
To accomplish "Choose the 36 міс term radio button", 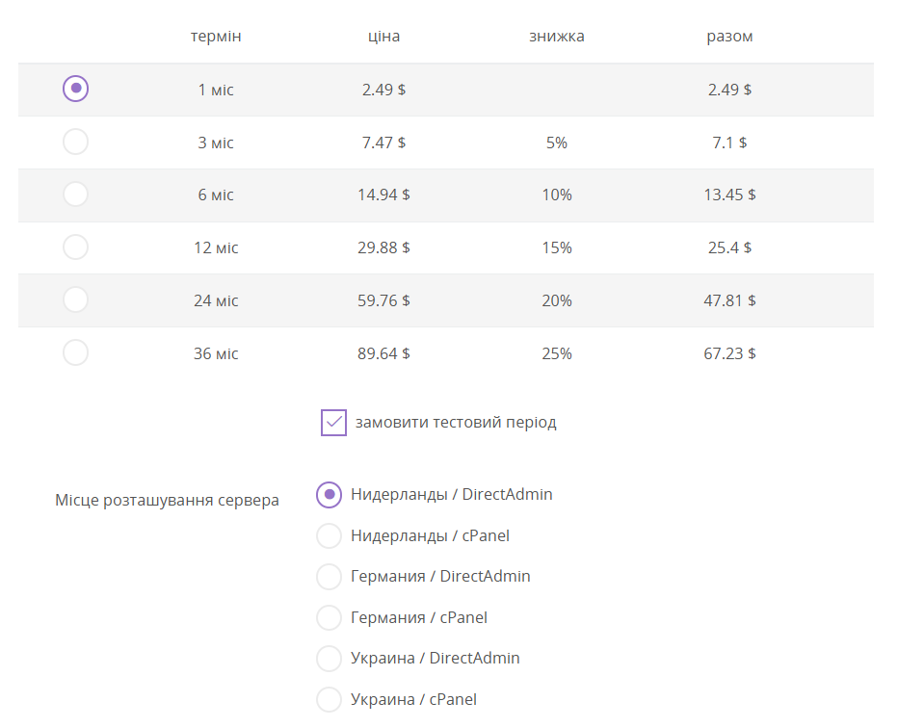I will [75, 352].
